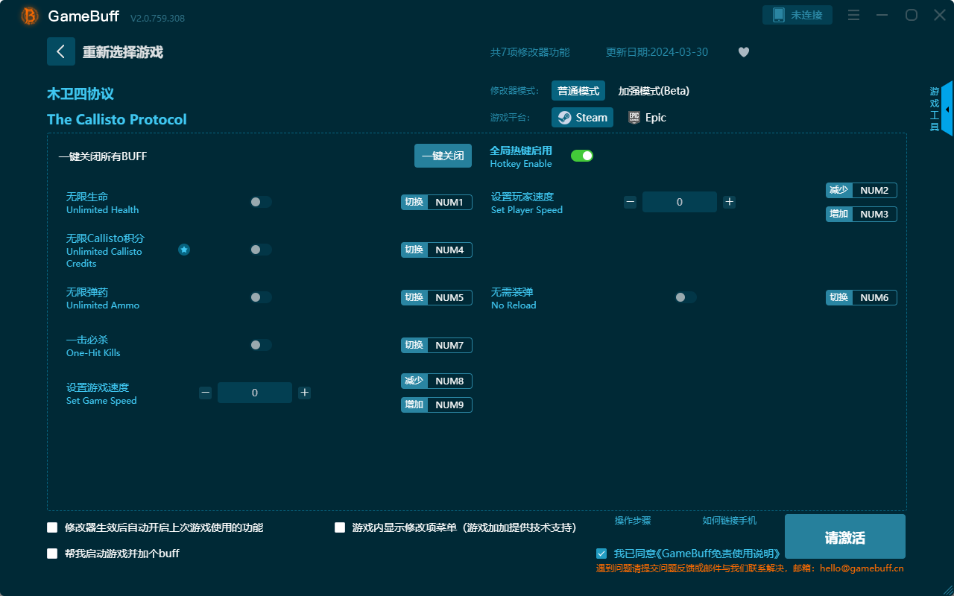
Task: Click the GameBuff logo icon
Action: coord(30,16)
